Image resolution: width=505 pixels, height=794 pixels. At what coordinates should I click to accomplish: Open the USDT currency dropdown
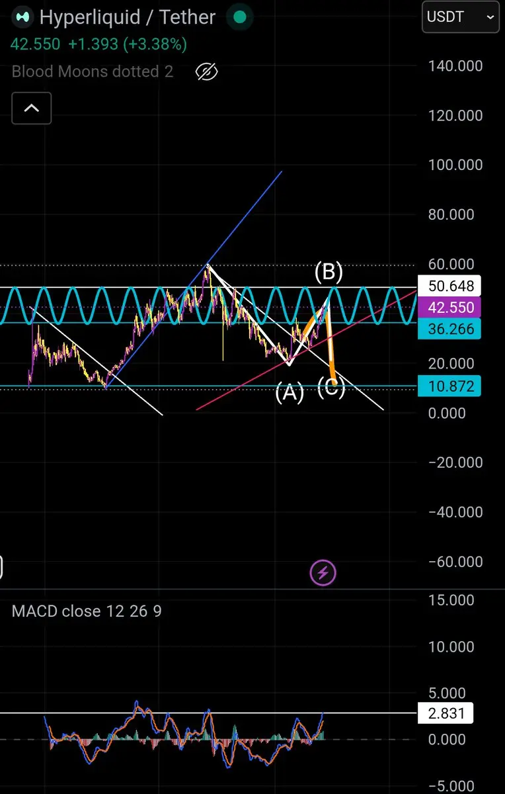[461, 17]
